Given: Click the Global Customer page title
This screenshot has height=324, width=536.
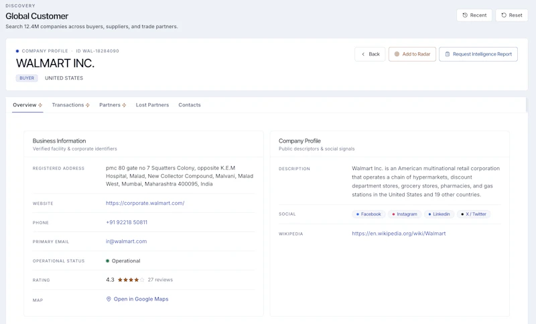Looking at the screenshot, I should tap(37, 16).
